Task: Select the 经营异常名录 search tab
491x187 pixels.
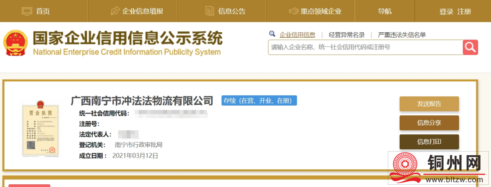Action: point(346,34)
